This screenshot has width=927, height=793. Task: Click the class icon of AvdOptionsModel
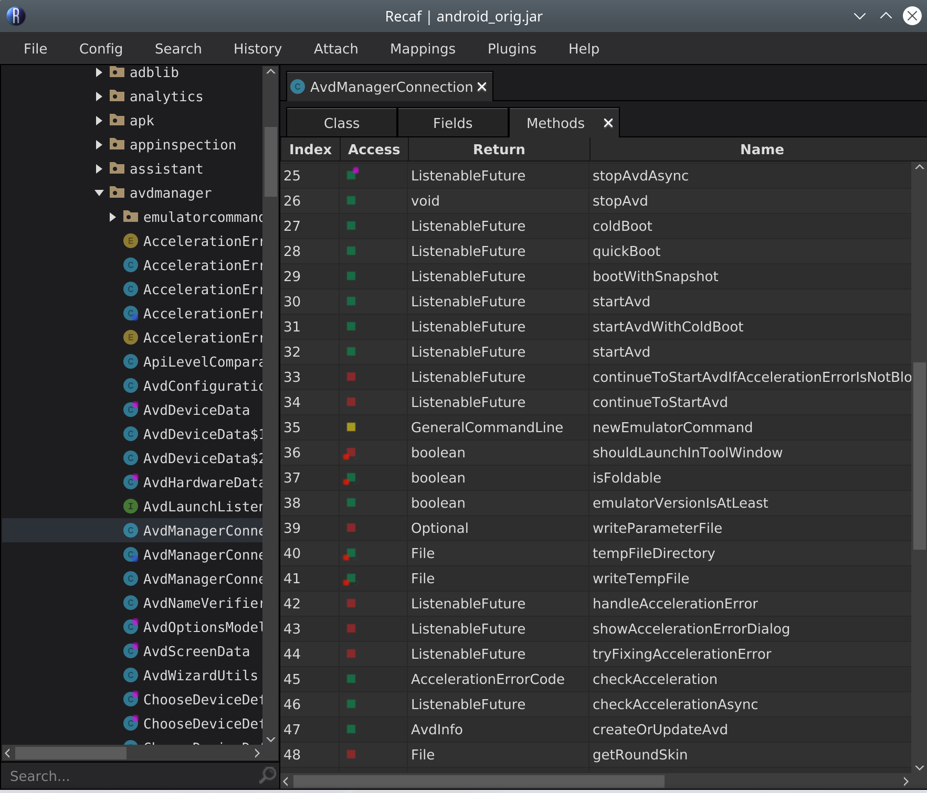tap(130, 627)
